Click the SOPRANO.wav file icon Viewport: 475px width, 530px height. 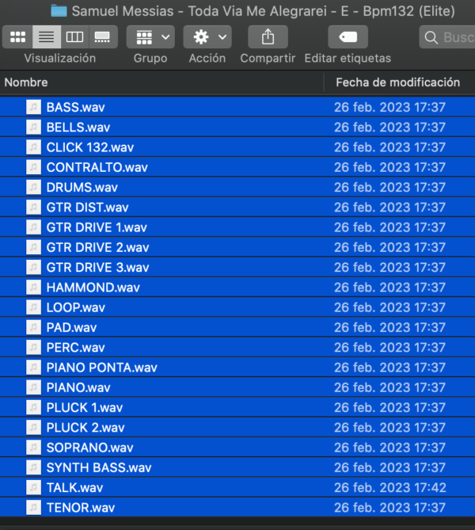(x=33, y=448)
